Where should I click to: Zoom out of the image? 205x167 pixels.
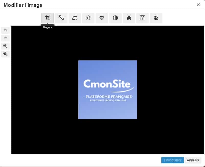(5, 54)
